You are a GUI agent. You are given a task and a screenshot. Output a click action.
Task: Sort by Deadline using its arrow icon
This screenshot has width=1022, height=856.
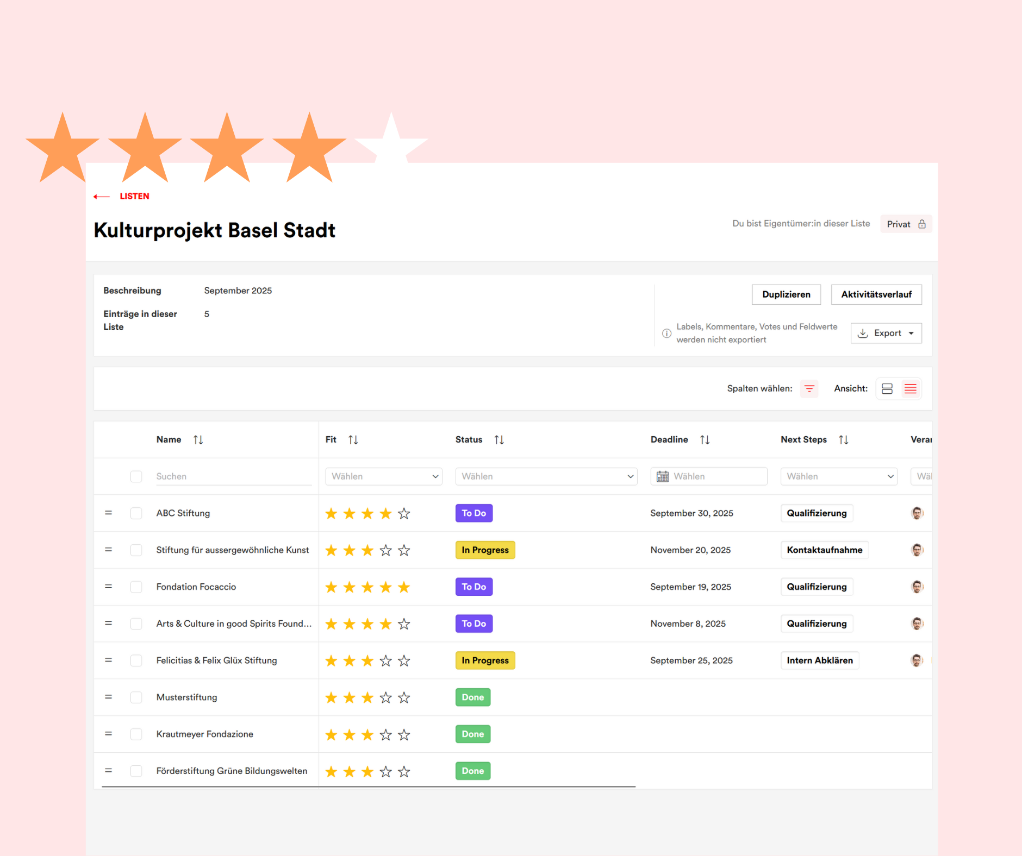[705, 439]
